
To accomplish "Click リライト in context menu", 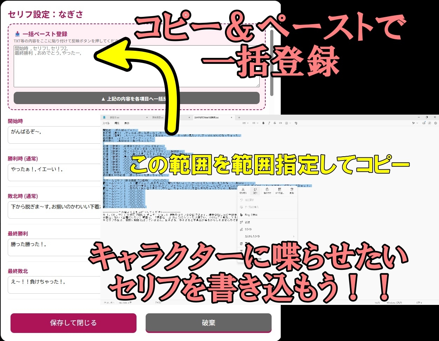I will pos(267,229).
